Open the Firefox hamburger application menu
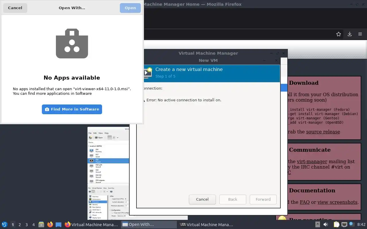This screenshot has height=229, width=367. (x=360, y=34)
